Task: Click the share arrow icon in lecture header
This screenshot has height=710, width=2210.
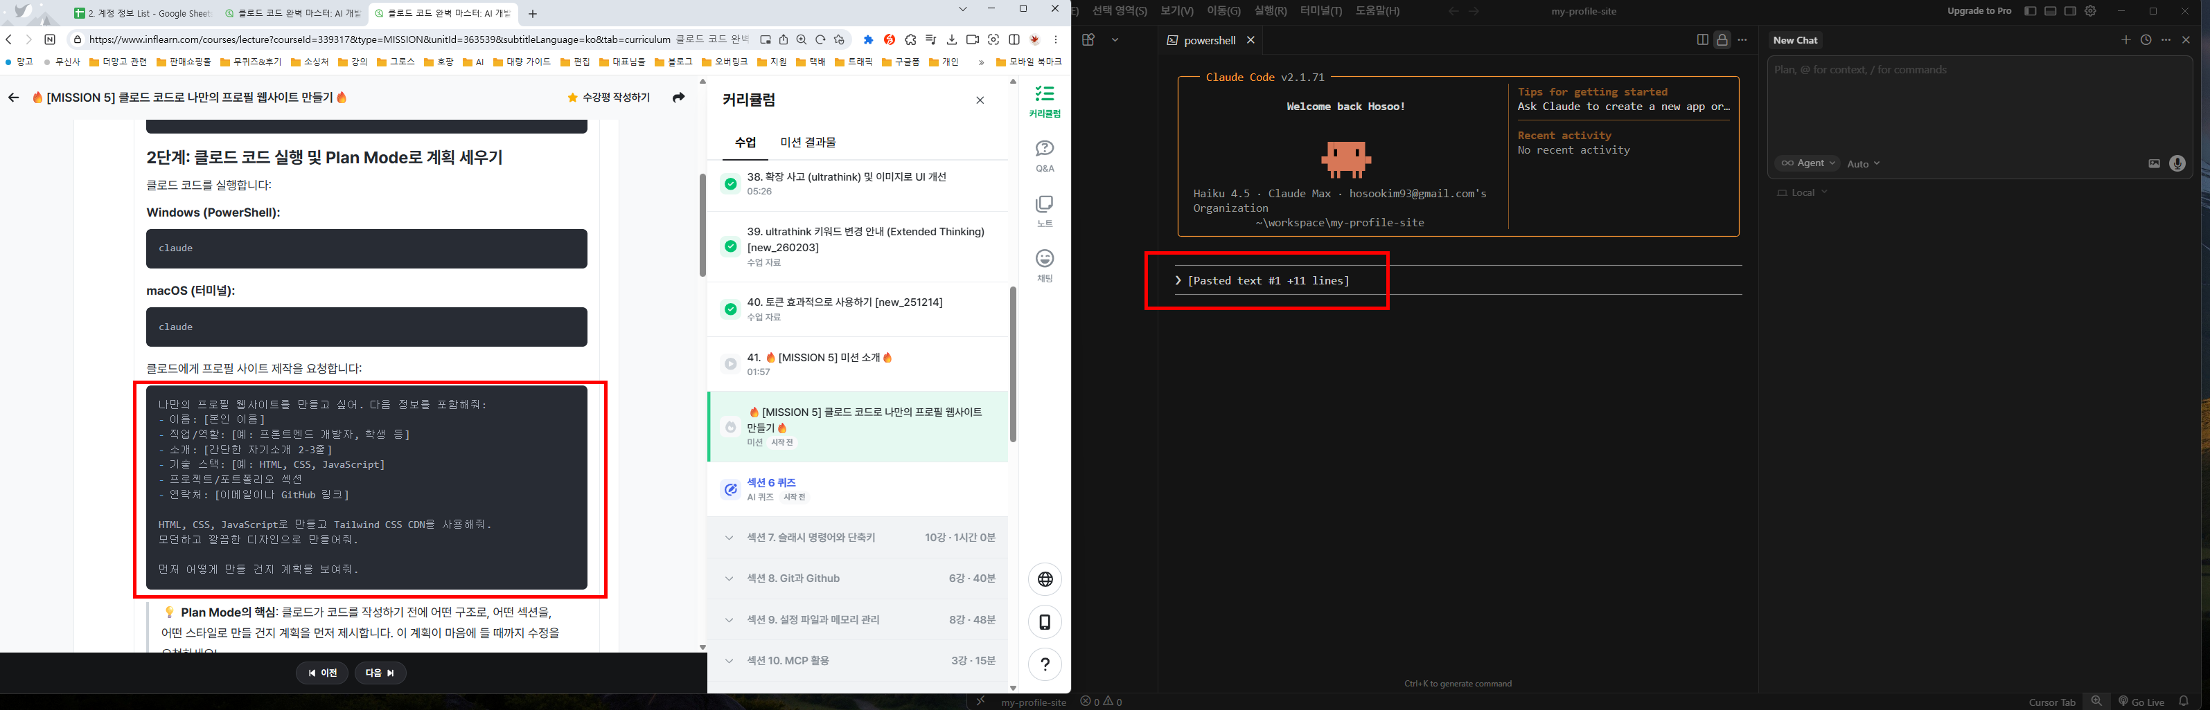Action: point(679,98)
